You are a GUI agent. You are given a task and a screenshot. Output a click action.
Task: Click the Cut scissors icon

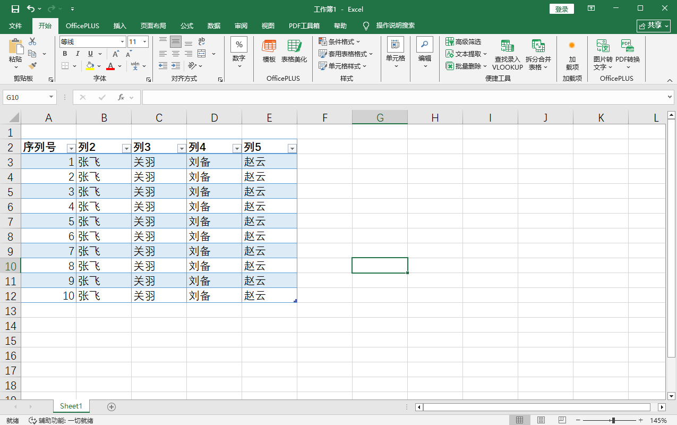point(32,41)
